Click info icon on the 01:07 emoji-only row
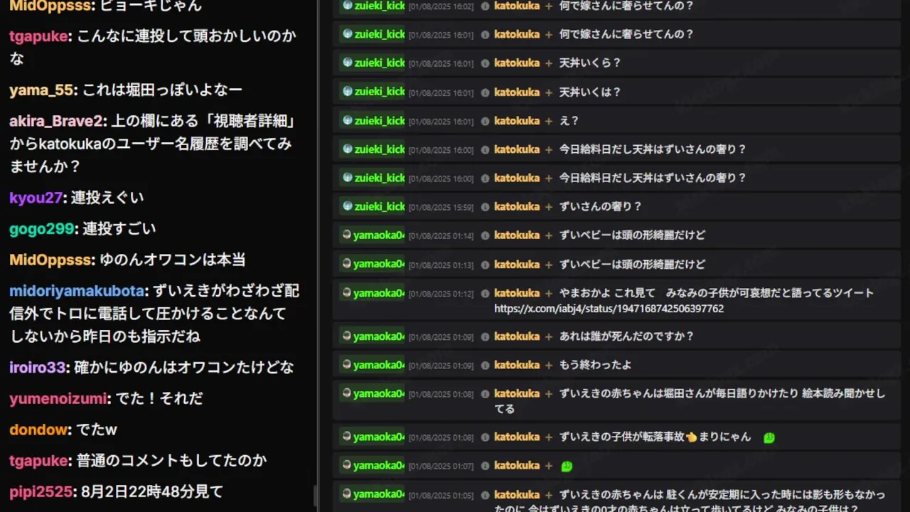 (x=485, y=466)
